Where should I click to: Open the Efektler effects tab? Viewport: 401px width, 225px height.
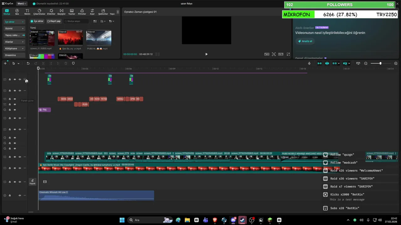[x=51, y=12]
